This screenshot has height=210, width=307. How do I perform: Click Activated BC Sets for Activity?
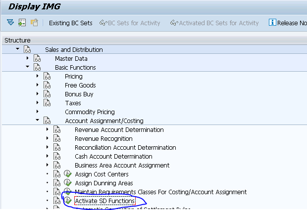tap(214, 23)
